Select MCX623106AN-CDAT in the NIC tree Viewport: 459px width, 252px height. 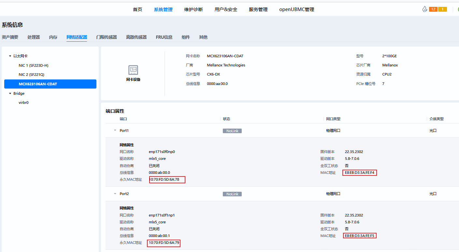(x=50, y=84)
